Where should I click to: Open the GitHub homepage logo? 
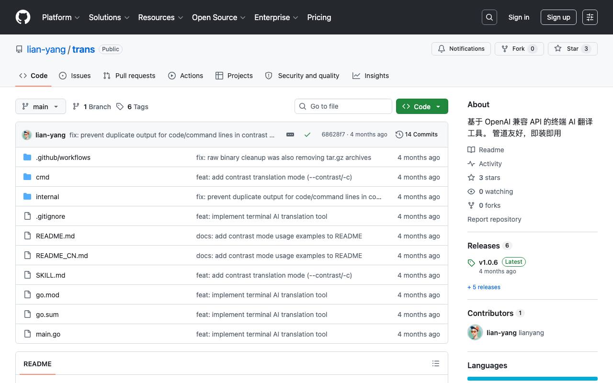click(23, 17)
